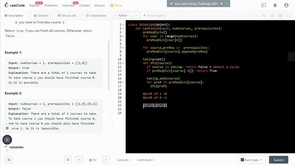Dismiss the LeetCoding Challenge banner

coord(226,4)
